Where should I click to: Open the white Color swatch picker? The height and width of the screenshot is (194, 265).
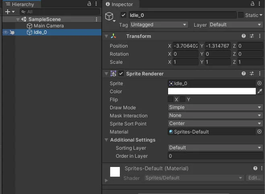click(x=212, y=92)
